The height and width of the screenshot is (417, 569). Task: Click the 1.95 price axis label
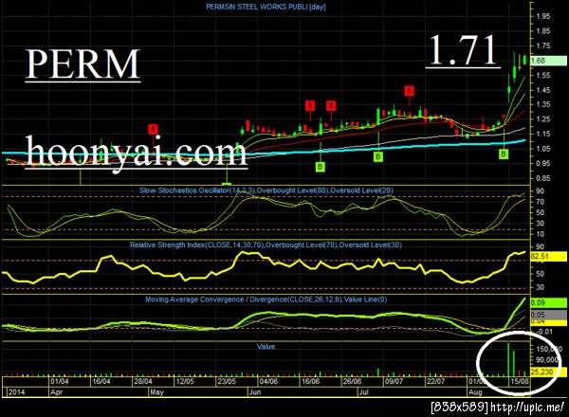[x=543, y=16]
